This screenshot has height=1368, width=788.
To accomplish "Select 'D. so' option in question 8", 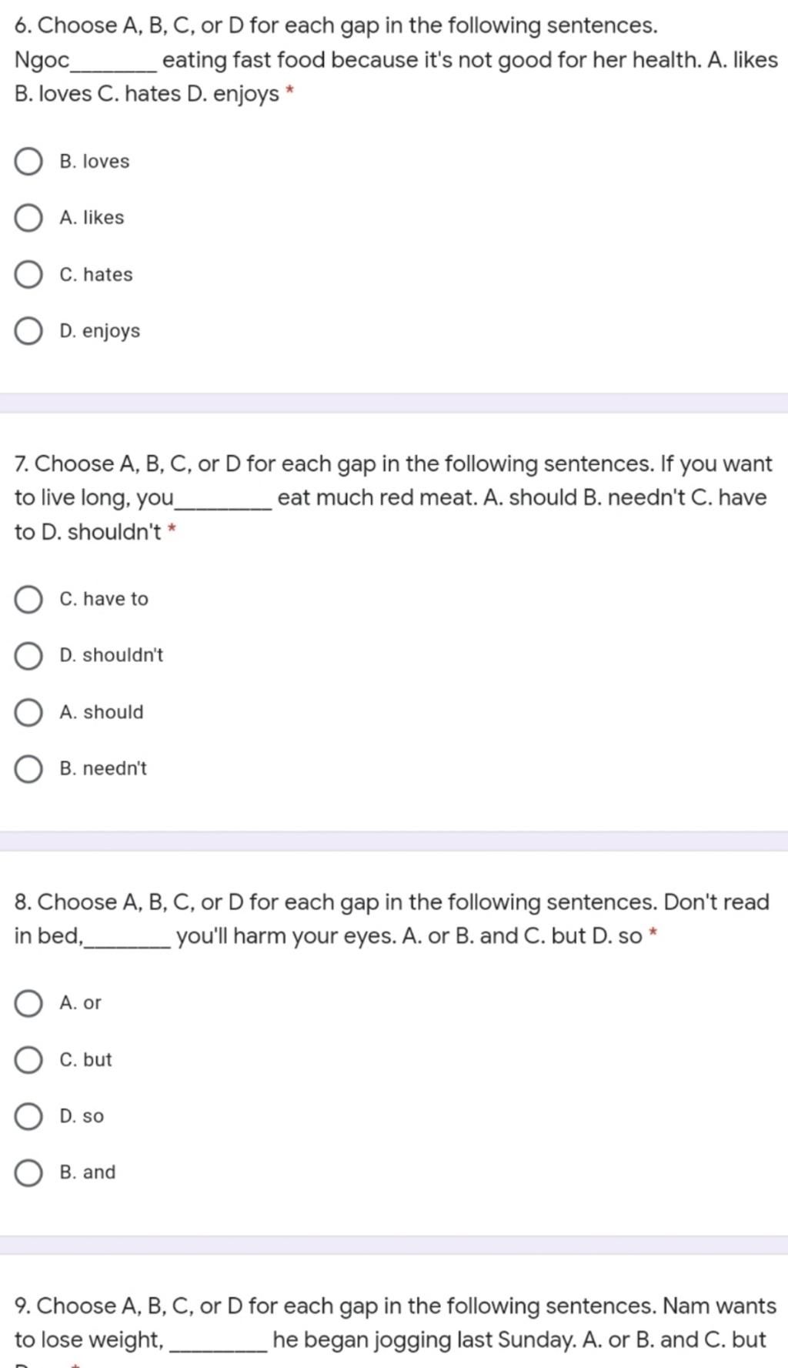I will point(28,1116).
